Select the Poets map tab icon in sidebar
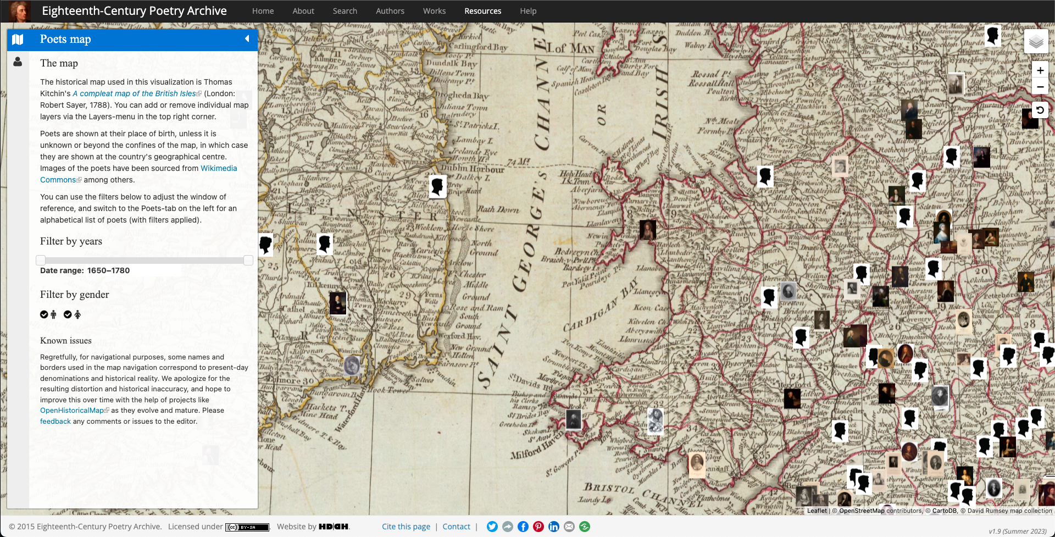Screen dimensions: 1055x537 [x=18, y=40]
